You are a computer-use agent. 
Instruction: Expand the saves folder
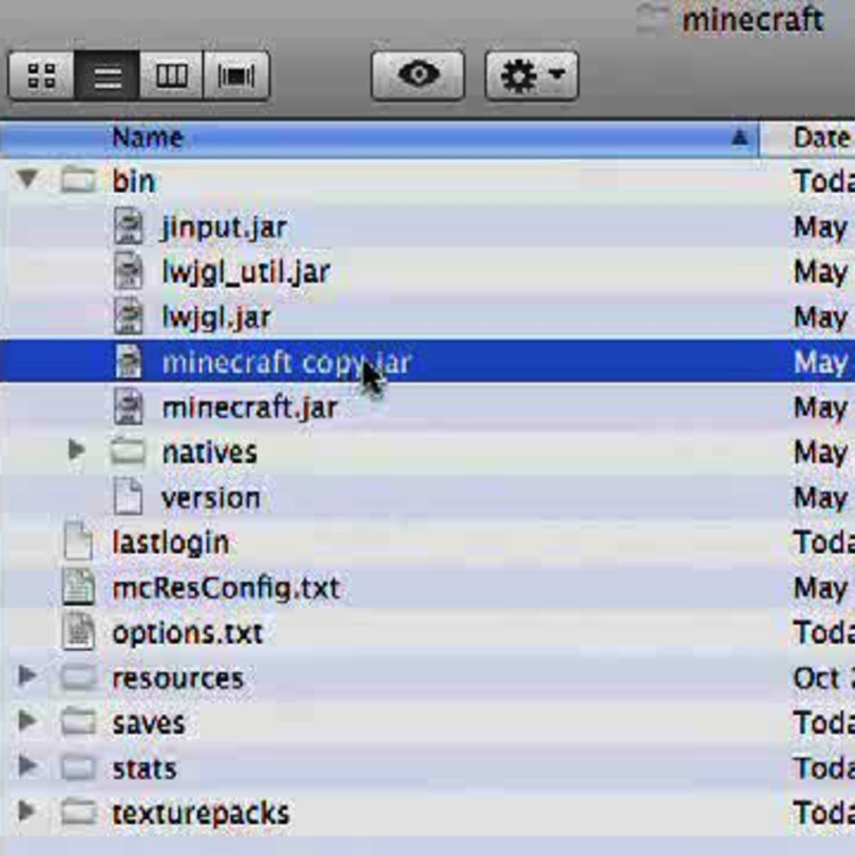tap(26, 720)
